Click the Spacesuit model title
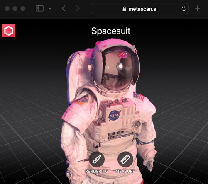The image size is (208, 184). pyautogui.click(x=111, y=31)
